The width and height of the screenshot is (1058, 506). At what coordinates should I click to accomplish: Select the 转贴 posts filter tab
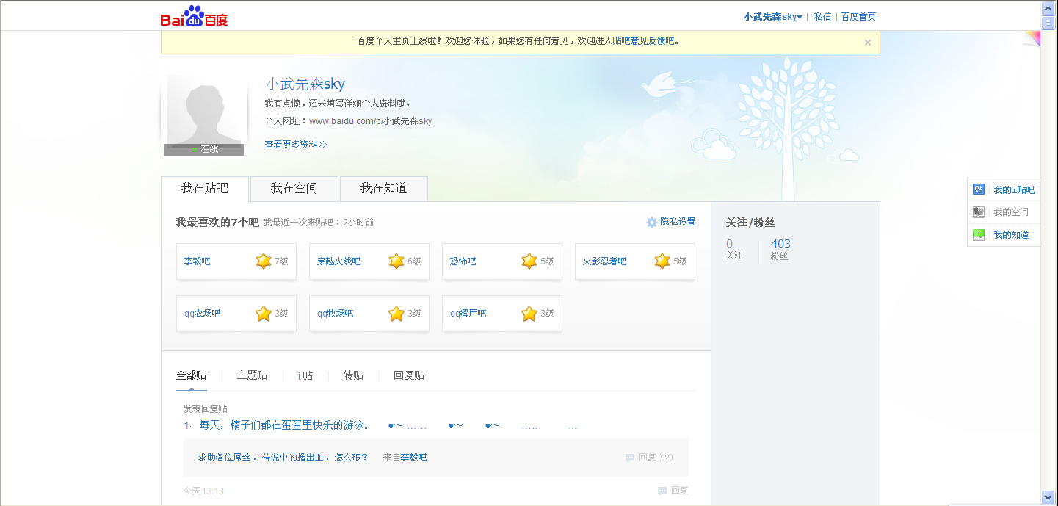353,375
